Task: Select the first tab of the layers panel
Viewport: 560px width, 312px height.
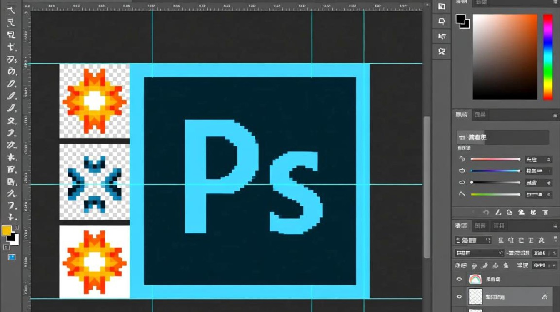Action: click(461, 226)
